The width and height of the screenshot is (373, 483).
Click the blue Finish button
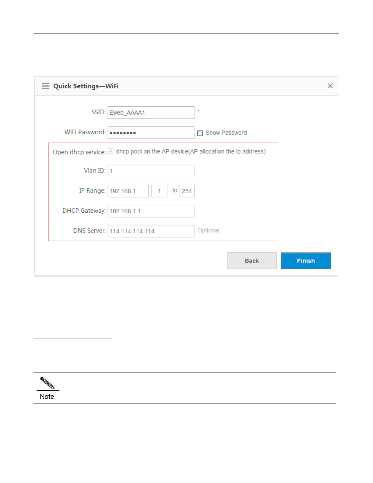pyautogui.click(x=306, y=261)
